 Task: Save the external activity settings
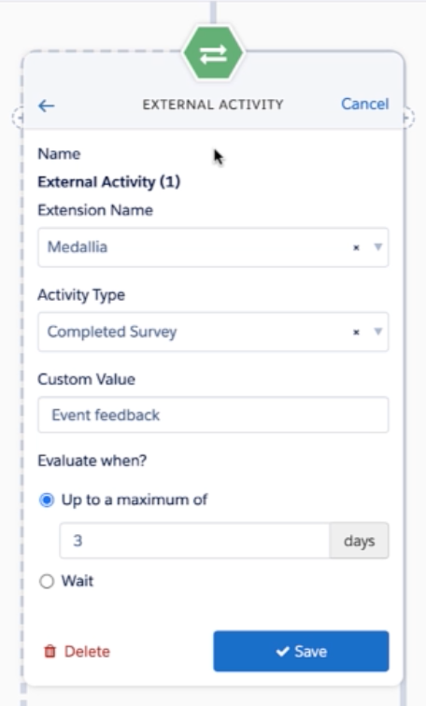coord(301,651)
